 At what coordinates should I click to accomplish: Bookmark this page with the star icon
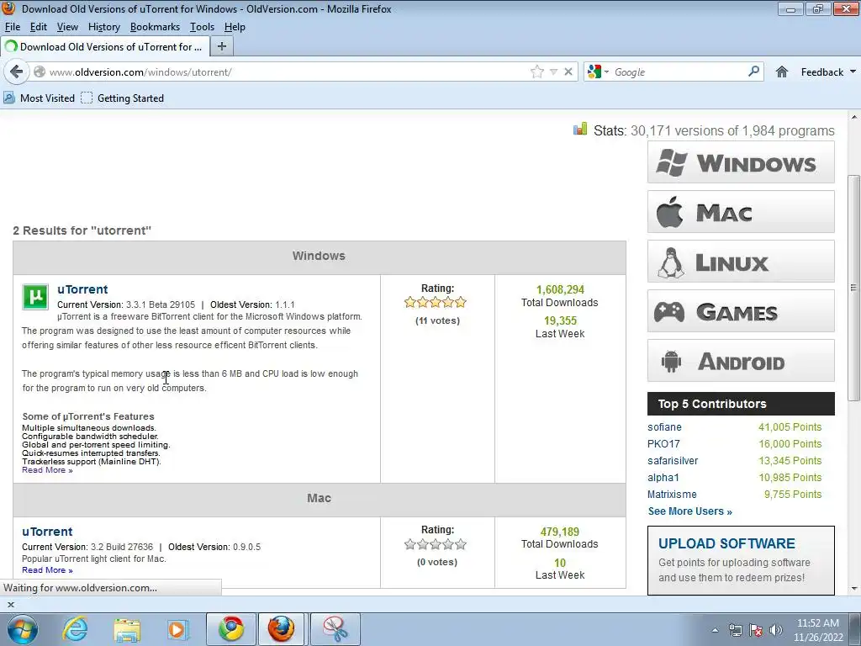pyautogui.click(x=537, y=72)
